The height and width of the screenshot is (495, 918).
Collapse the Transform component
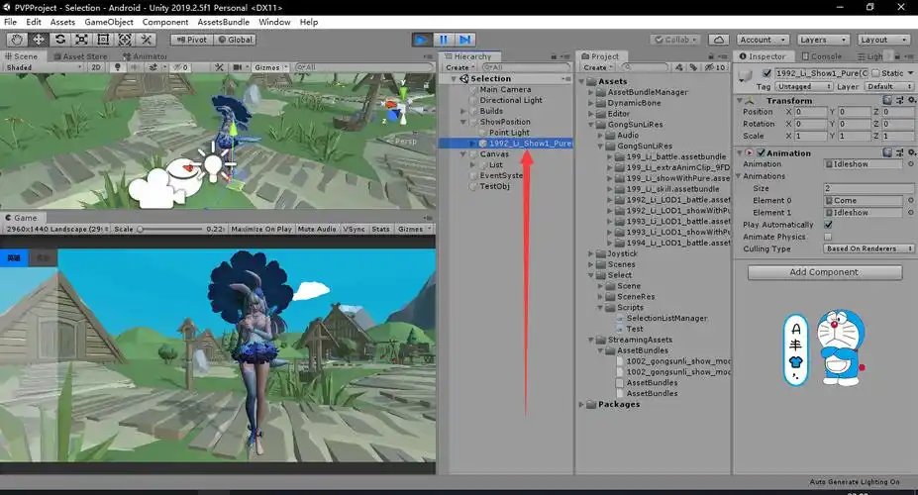[740, 100]
